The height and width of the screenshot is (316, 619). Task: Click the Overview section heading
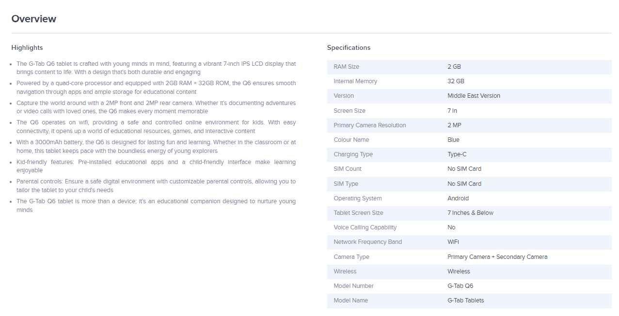pyautogui.click(x=34, y=19)
